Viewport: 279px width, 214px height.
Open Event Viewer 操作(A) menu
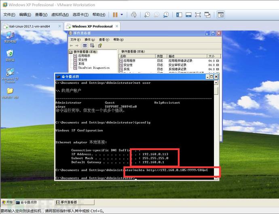click(90, 40)
